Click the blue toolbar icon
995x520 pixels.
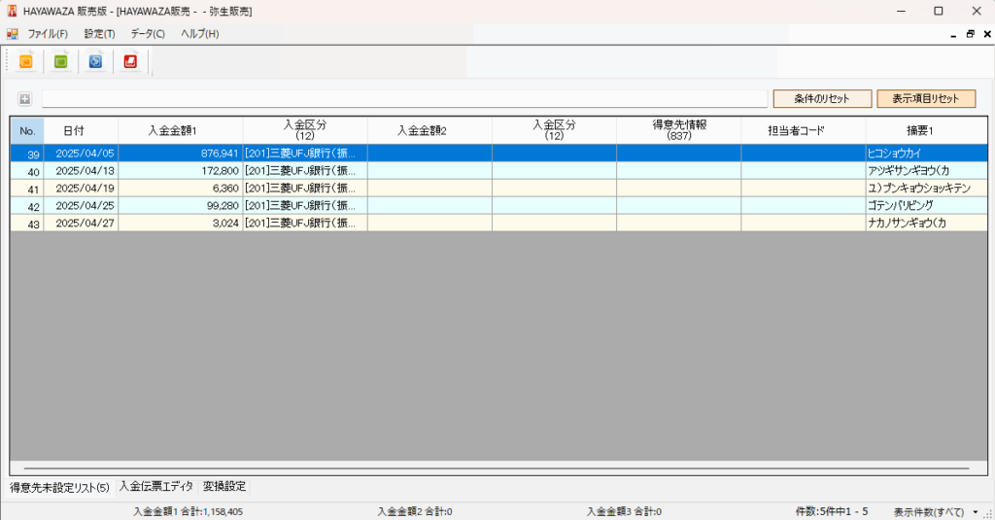click(95, 62)
